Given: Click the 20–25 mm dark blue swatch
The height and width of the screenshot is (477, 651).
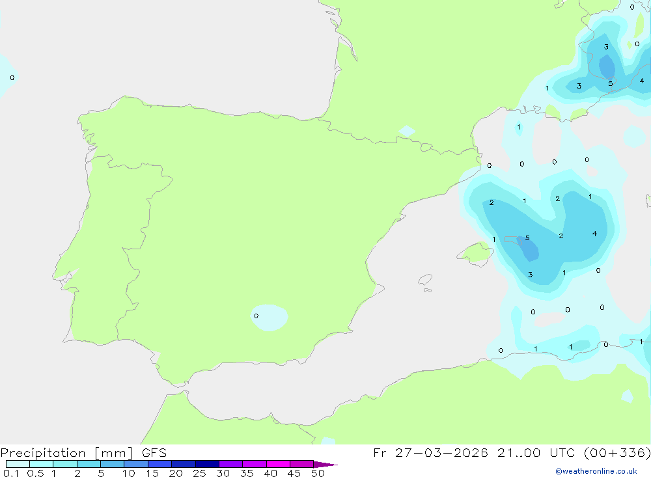Looking at the screenshot, I should tap(183, 464).
